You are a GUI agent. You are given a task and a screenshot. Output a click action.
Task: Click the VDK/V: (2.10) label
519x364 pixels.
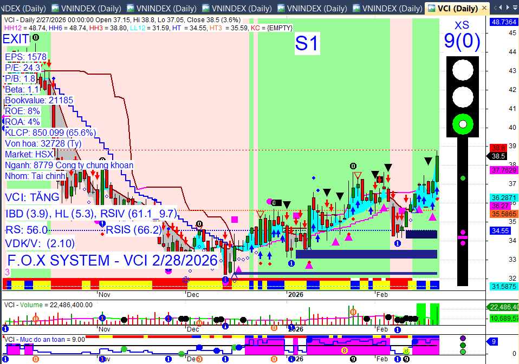pyautogui.click(x=40, y=243)
